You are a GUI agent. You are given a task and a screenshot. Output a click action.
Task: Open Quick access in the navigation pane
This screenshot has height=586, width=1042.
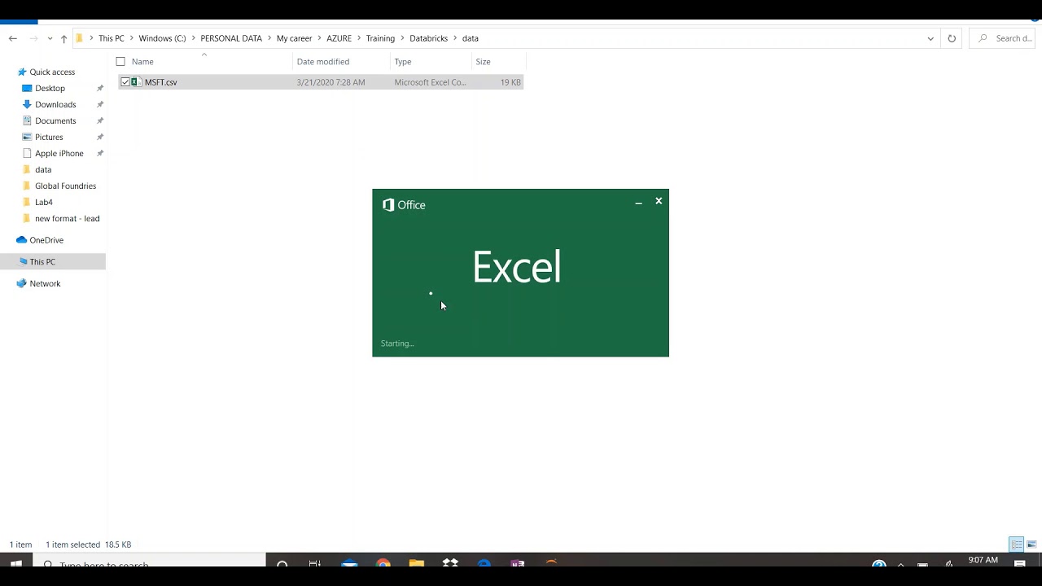52,72
